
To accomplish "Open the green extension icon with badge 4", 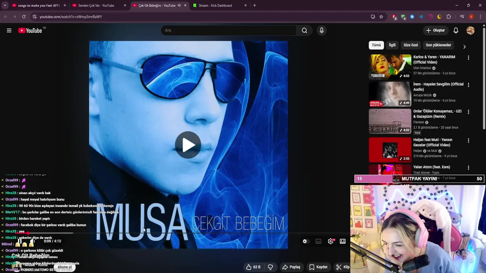I will [x=403, y=17].
